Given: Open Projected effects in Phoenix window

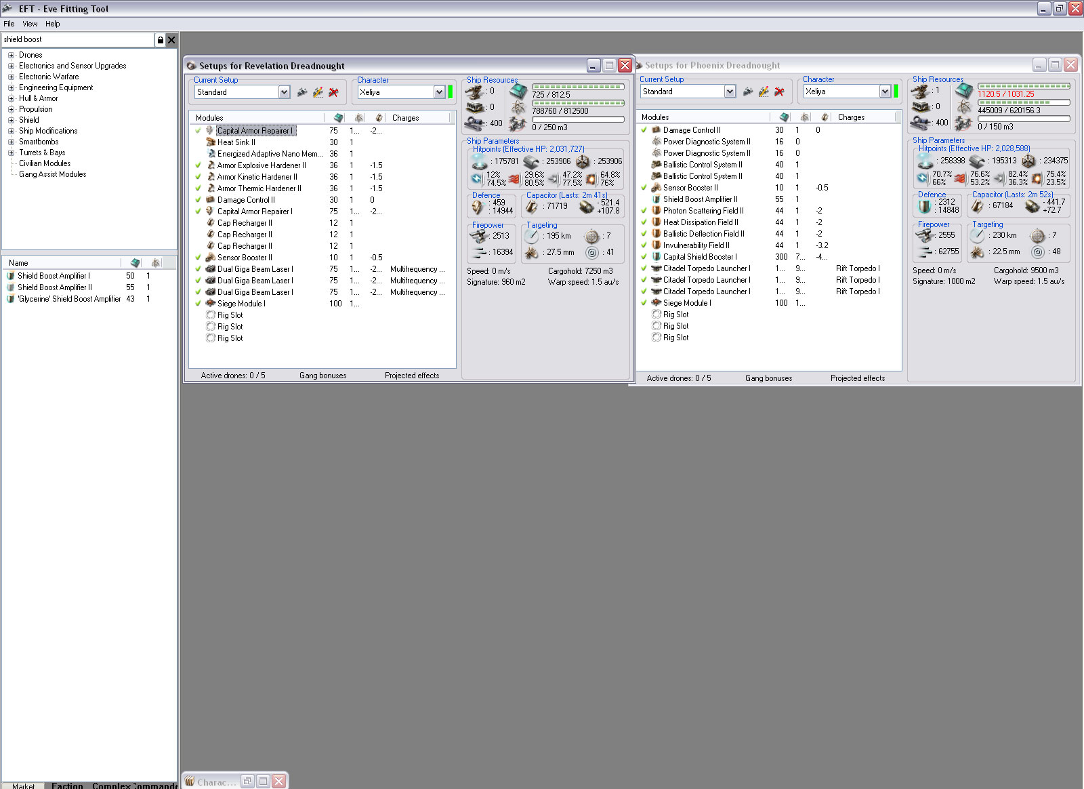Looking at the screenshot, I should 858,378.
